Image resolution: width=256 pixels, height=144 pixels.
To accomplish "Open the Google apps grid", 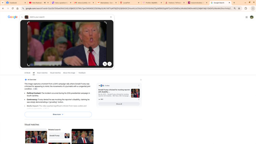I will click(246, 17).
